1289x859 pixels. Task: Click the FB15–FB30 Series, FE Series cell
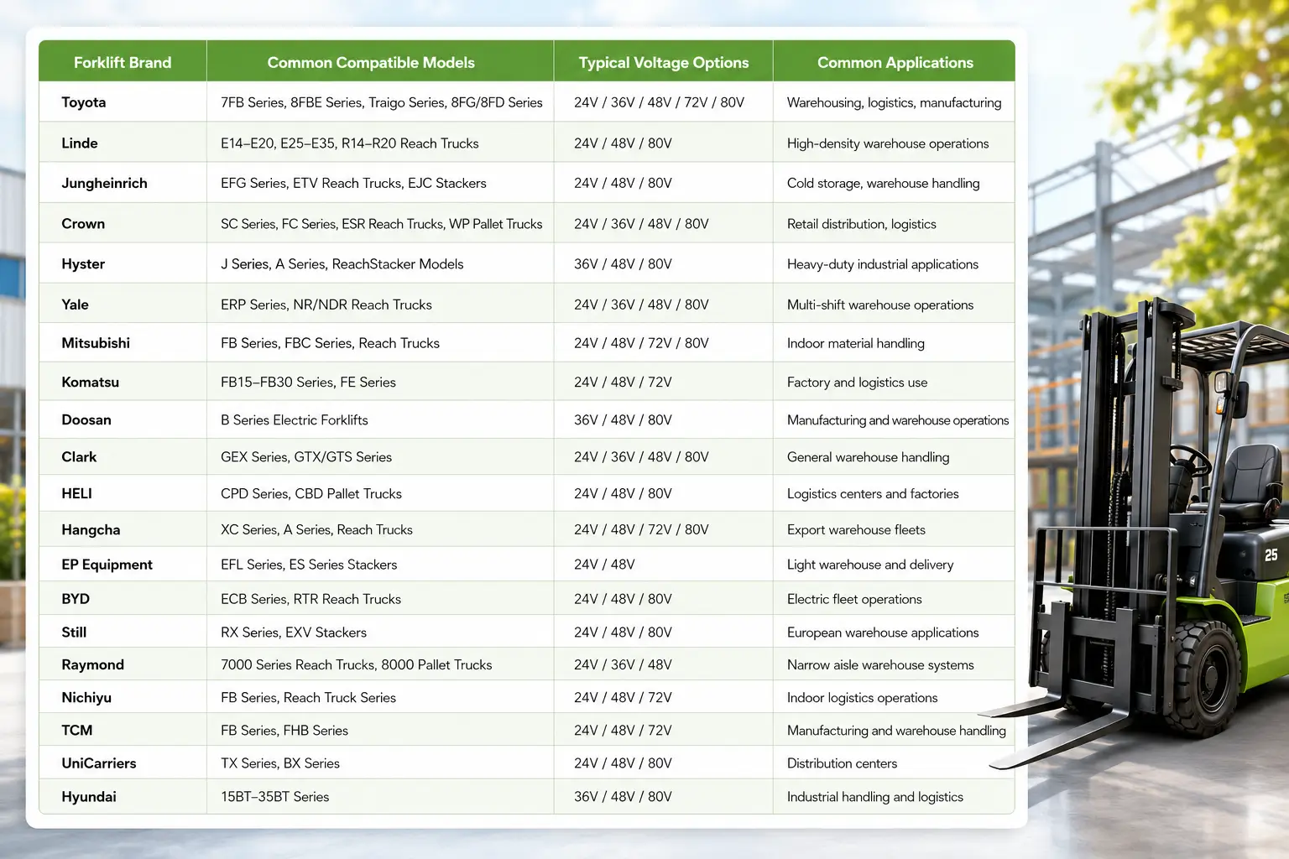pos(380,382)
